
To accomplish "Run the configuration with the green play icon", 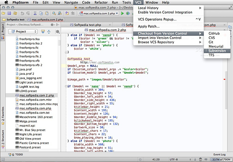I will pyautogui.click(x=122, y=13).
